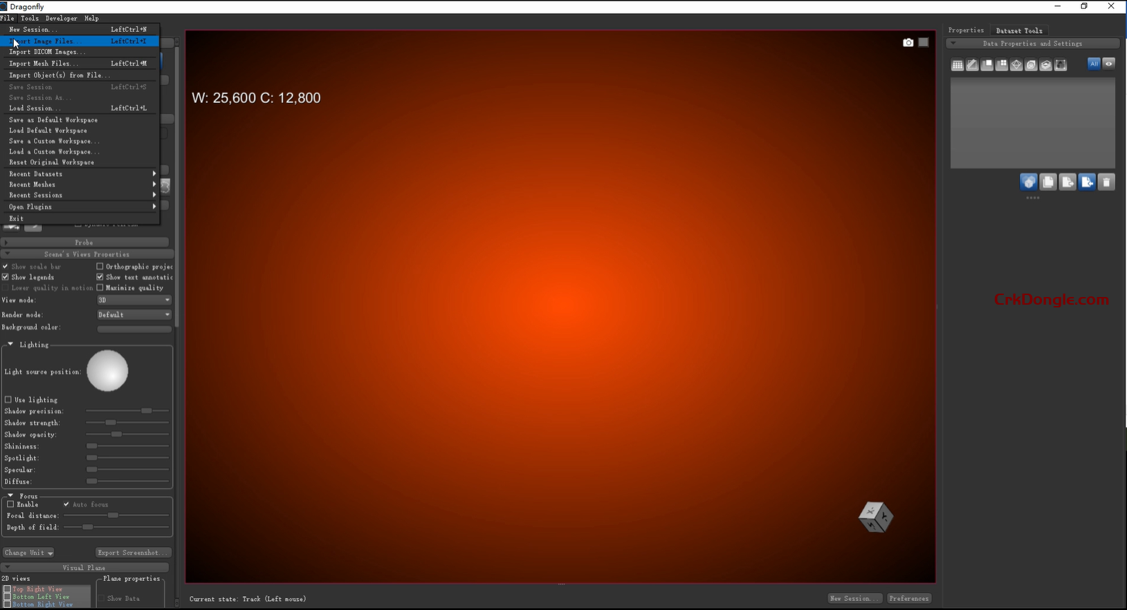The width and height of the screenshot is (1127, 610).
Task: Open the View mode 3D dropdown
Action: tap(134, 300)
